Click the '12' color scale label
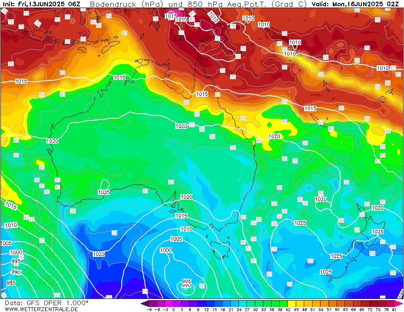This screenshot has height=312, width=404. point(206,309)
